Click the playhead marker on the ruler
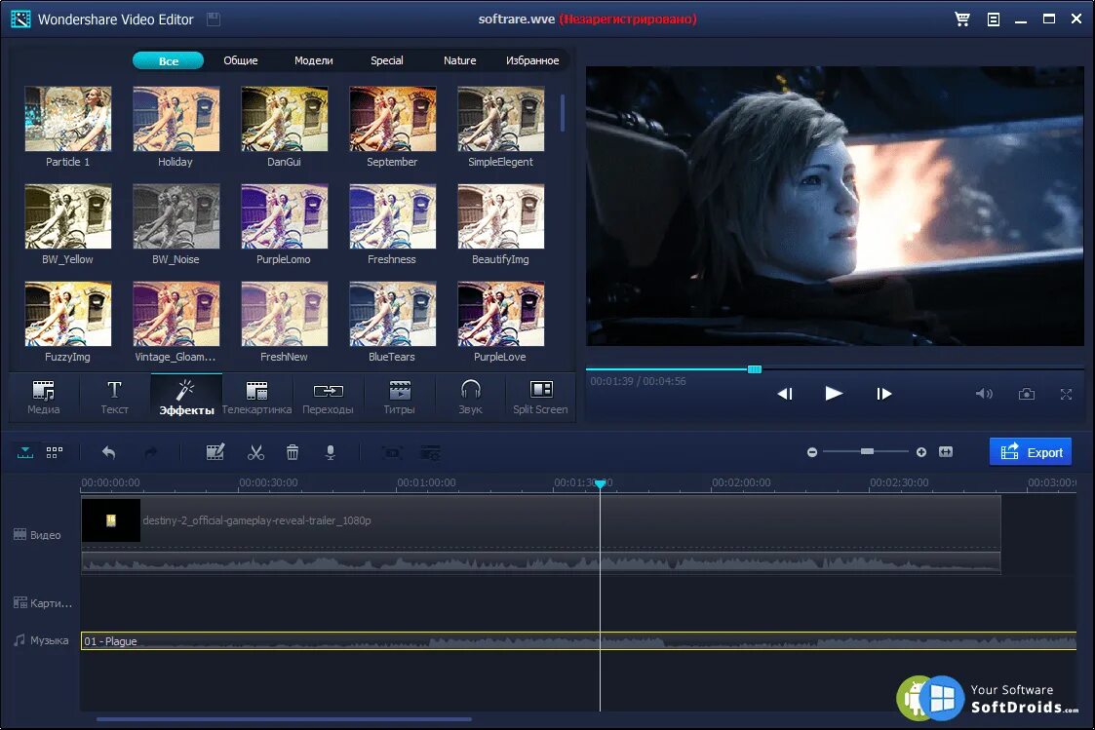Image resolution: width=1095 pixels, height=730 pixels. click(x=600, y=483)
